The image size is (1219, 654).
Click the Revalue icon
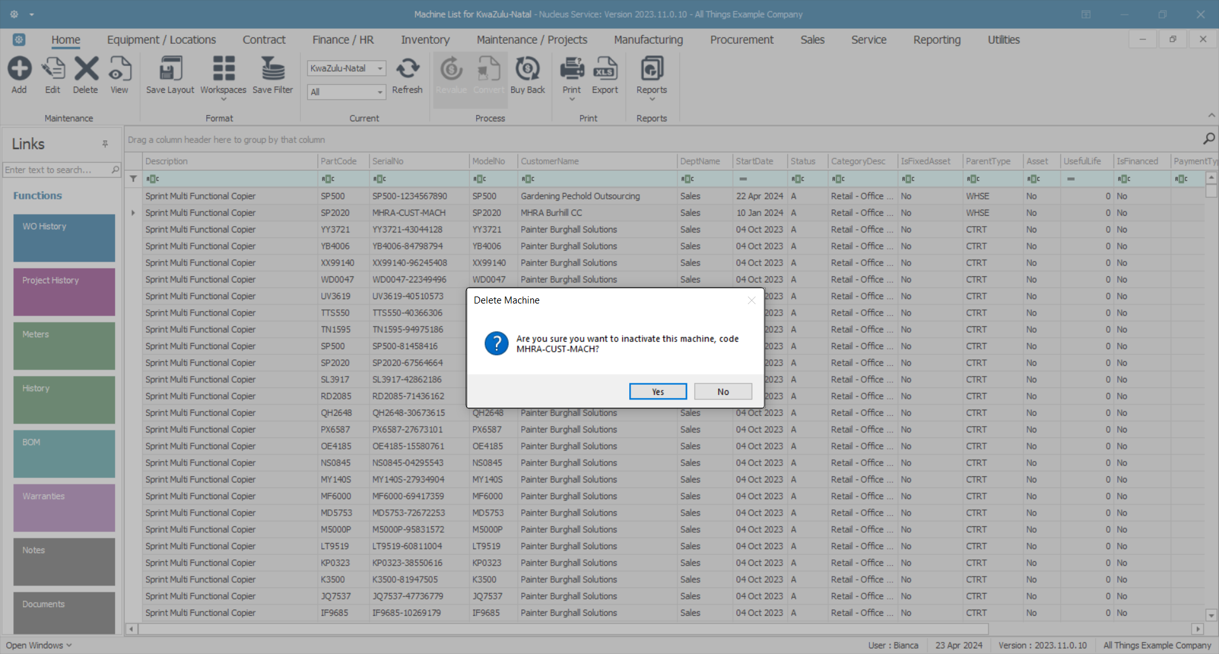click(451, 69)
